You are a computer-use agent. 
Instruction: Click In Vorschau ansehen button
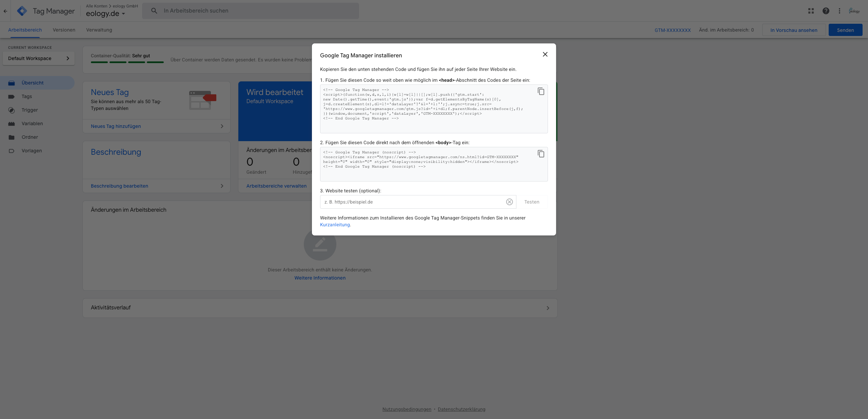click(793, 30)
